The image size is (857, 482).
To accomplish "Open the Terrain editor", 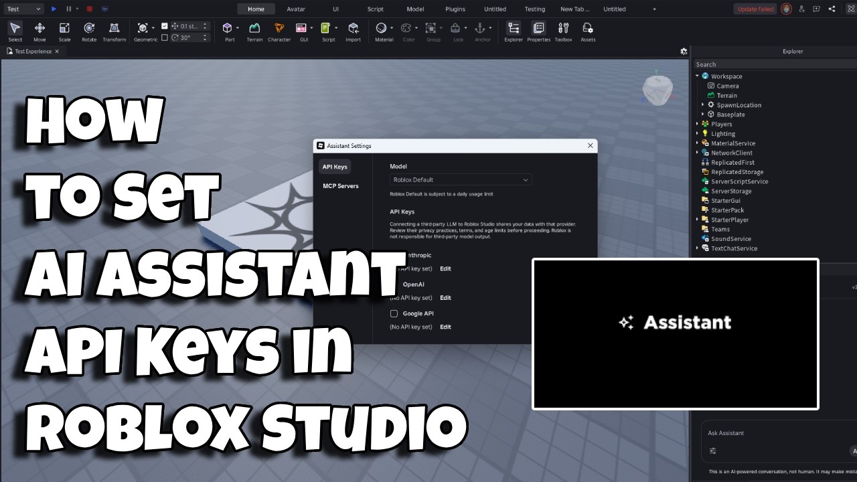I will point(254,31).
